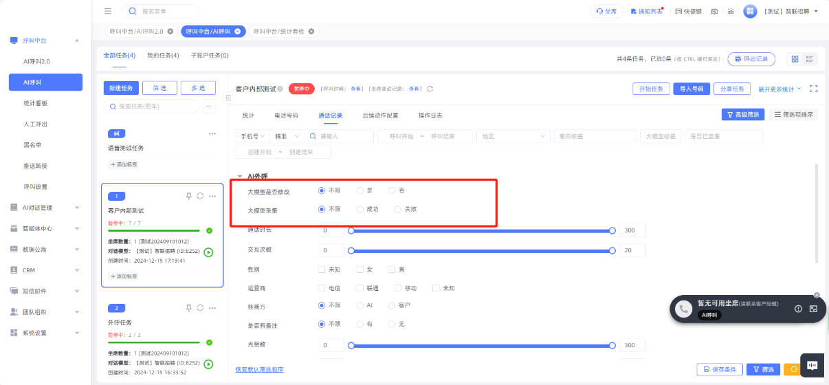Open the 手机号 search type dropdown
The width and height of the screenshot is (829, 385).
[252, 136]
